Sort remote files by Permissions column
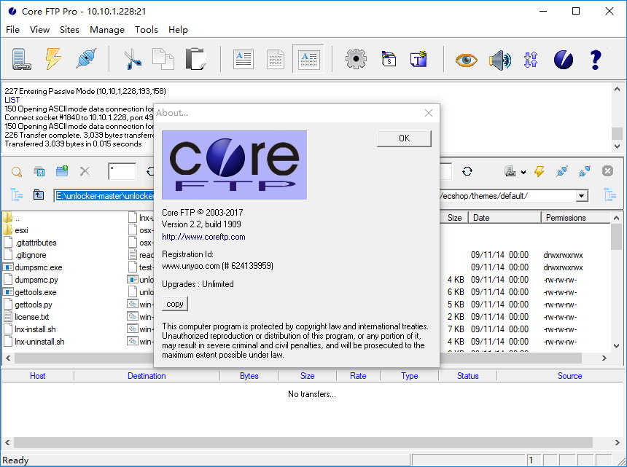Viewport: 627px width, 467px height. click(x=576, y=218)
